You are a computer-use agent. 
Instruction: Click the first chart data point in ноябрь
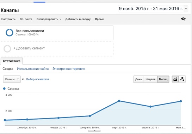5,120
